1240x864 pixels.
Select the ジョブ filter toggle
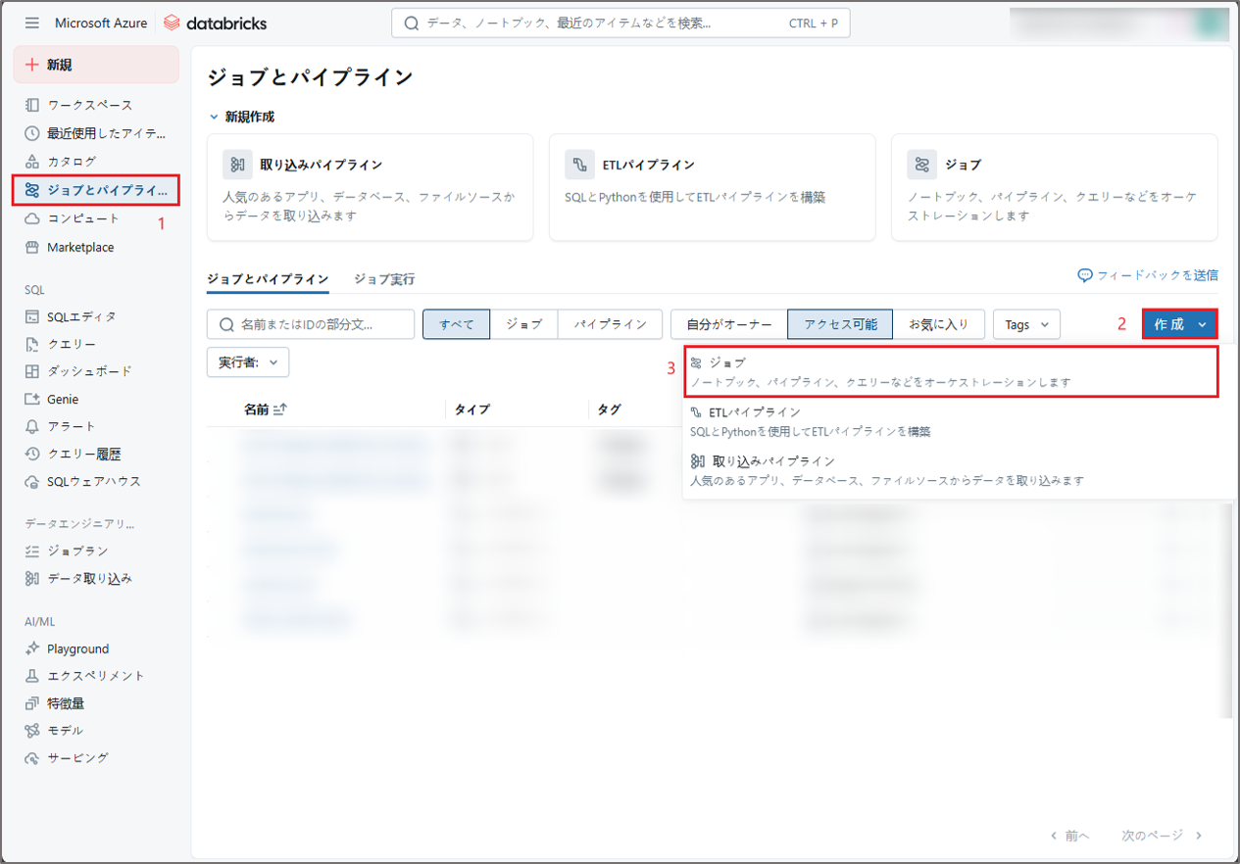(524, 324)
